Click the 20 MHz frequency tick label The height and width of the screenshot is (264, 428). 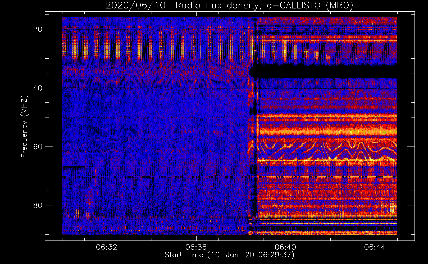pyautogui.click(x=38, y=29)
